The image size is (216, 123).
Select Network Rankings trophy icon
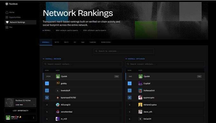(7, 22)
